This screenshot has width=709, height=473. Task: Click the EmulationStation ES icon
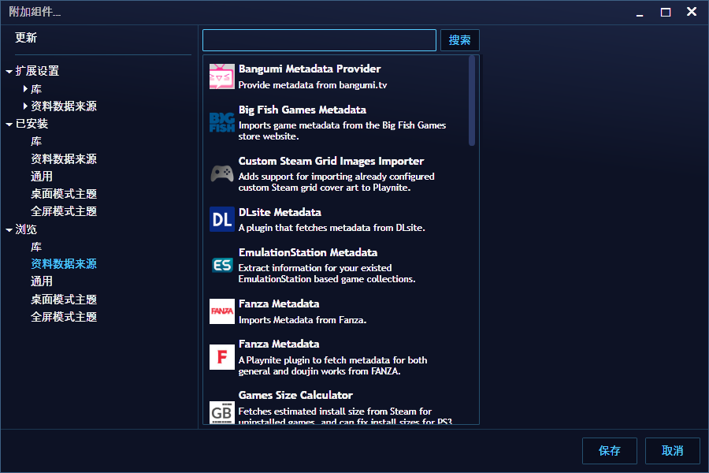[x=221, y=265]
